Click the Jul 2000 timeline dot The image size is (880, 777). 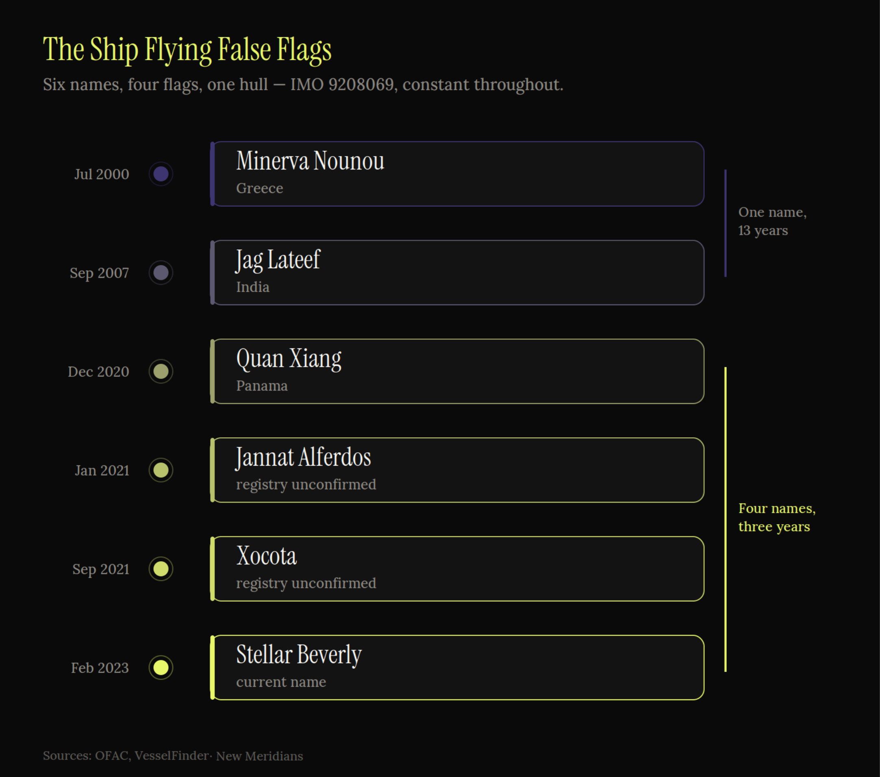click(161, 174)
